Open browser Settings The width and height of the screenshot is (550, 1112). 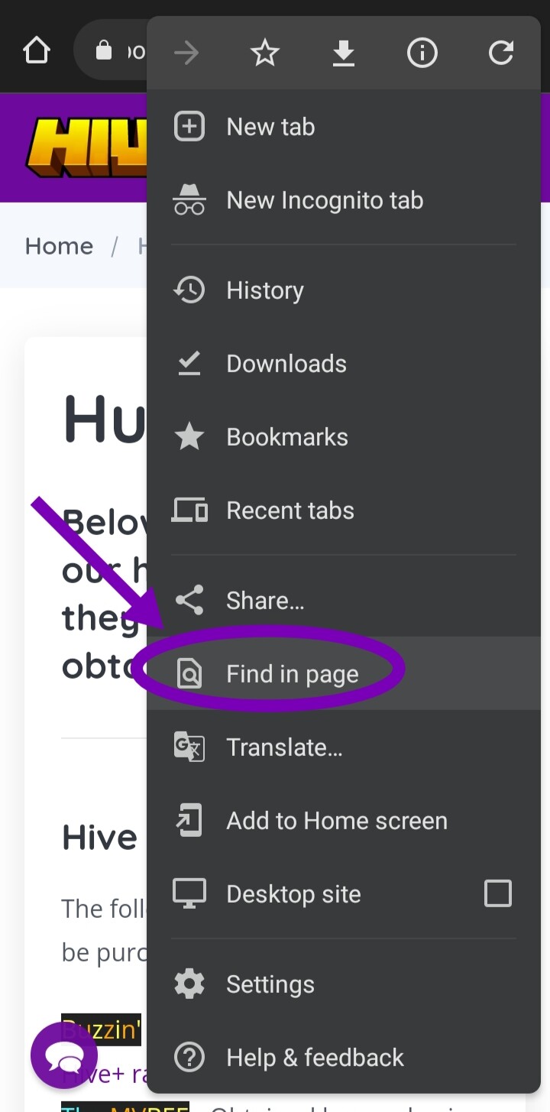click(344, 984)
